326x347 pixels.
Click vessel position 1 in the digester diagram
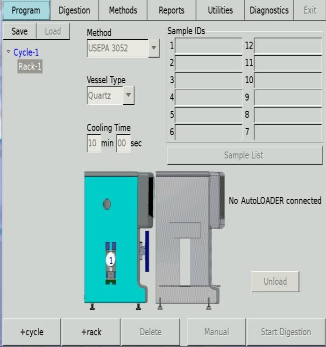pyautogui.click(x=111, y=260)
